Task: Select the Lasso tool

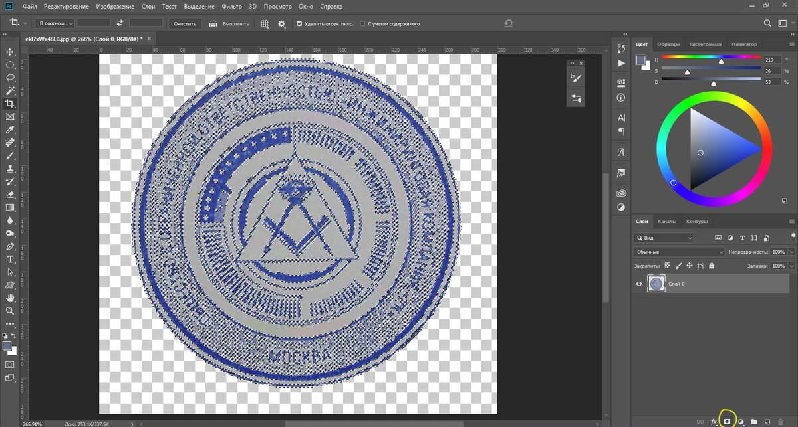Action: (x=10, y=78)
